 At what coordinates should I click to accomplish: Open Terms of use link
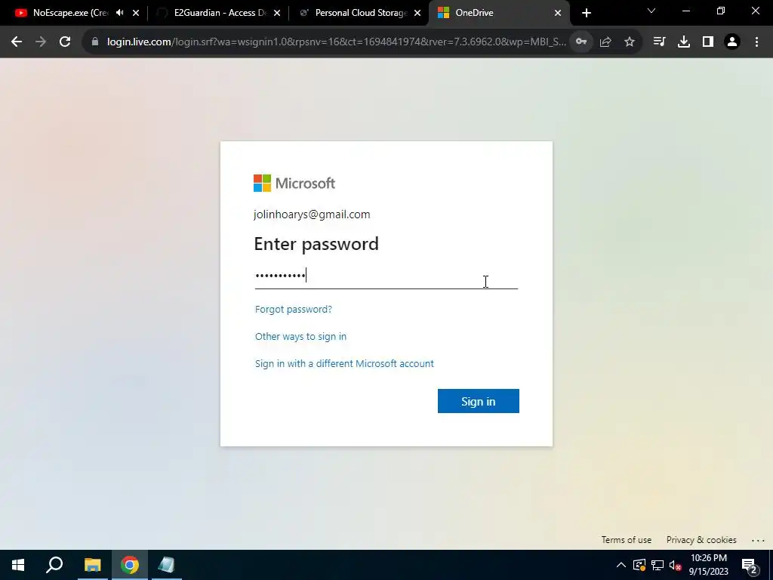click(626, 539)
